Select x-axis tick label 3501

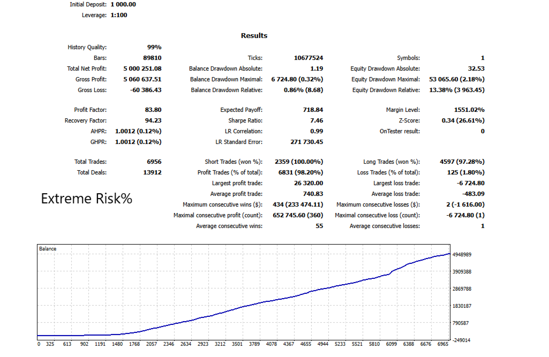coord(237,344)
